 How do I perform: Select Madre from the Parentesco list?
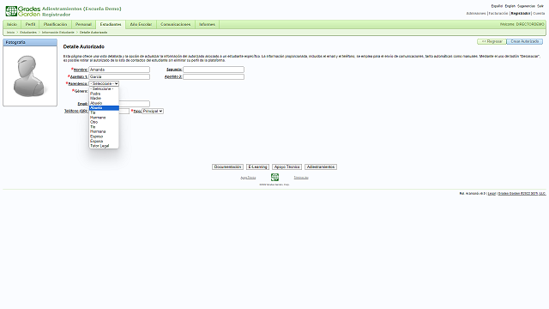pos(104,99)
